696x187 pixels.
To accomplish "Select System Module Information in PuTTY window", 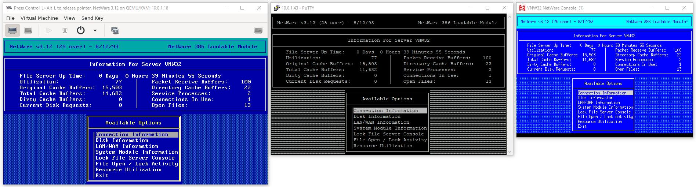I will [390, 128].
